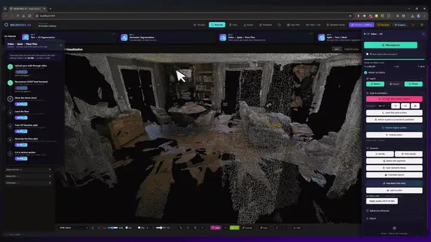Click second rotate icon beside orientation dropdown
431x242 pixels.
[x=405, y=106]
